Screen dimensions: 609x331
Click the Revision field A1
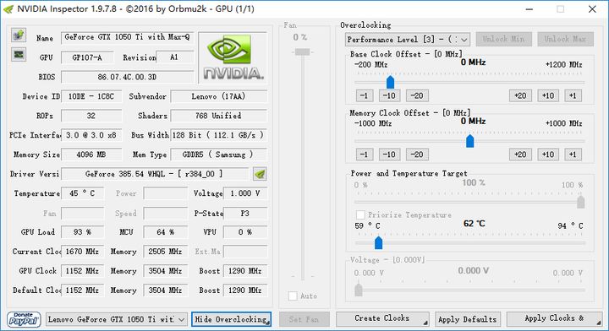175,57
